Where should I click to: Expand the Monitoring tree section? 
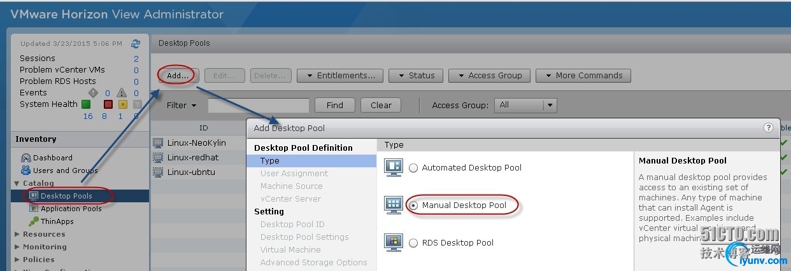17,247
